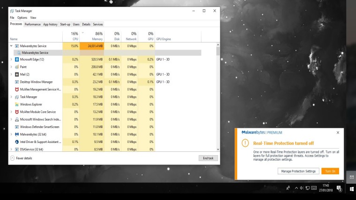
Task: Open the touch keyboard tray icon
Action: tap(314, 188)
